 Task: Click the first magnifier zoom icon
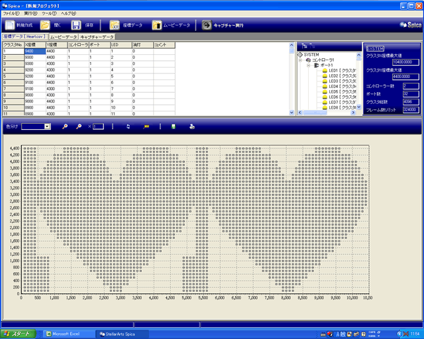(x=65, y=126)
